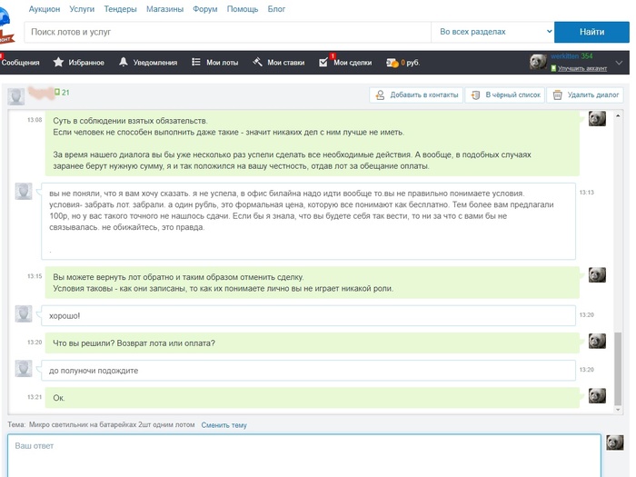636x477 pixels.
Task: Click the message 'Что вы решили? Возврат лота или оплата?'
Action: coord(313,343)
